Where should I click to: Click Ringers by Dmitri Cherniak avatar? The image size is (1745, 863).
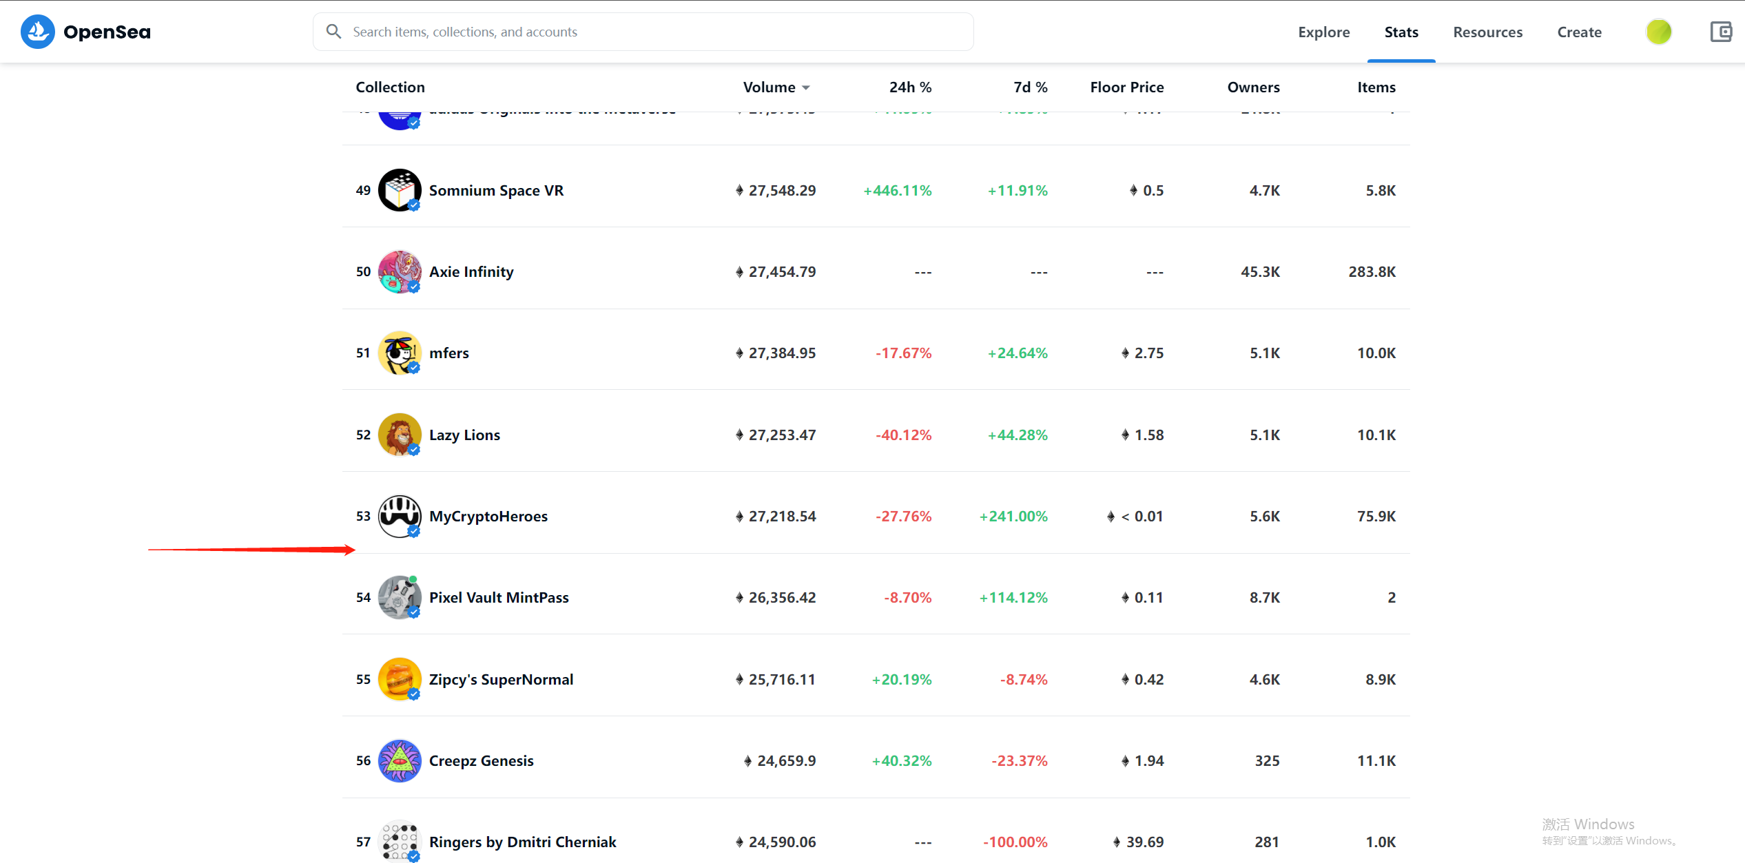(400, 842)
